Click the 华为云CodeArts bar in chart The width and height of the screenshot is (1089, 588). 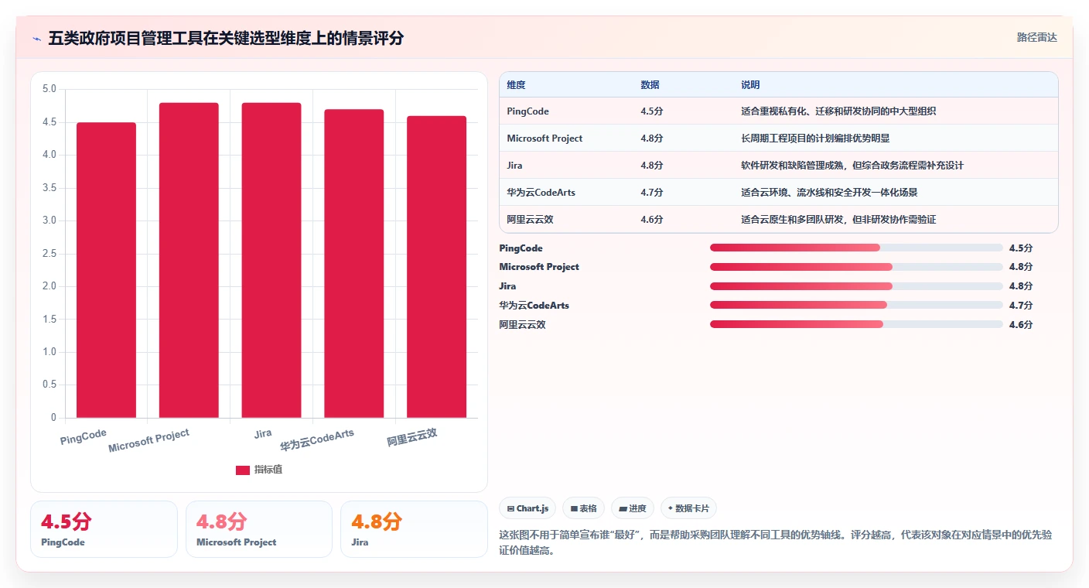353,264
